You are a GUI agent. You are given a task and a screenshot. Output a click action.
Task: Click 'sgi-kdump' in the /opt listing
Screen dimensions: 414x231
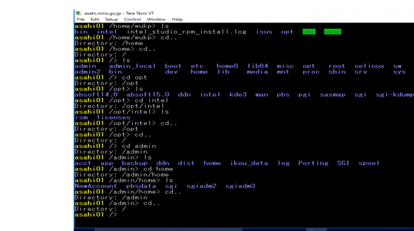click(395, 95)
